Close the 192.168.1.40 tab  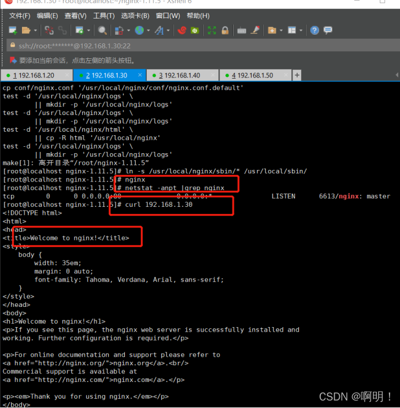point(213,75)
